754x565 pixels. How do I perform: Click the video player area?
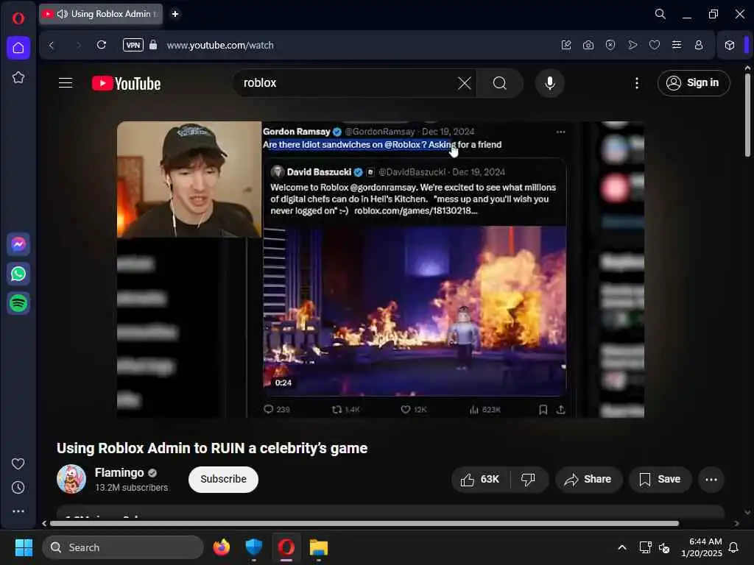tap(381, 269)
